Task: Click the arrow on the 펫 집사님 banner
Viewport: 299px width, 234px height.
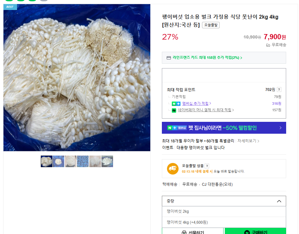Action: point(280,128)
